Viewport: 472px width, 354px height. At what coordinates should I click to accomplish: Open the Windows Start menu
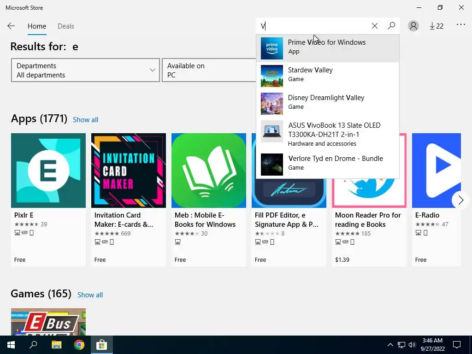(x=11, y=345)
